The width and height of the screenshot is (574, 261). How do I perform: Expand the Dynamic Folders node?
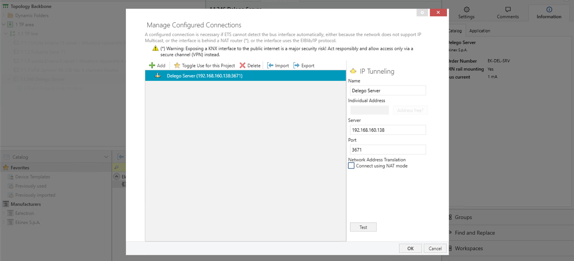point(4,15)
